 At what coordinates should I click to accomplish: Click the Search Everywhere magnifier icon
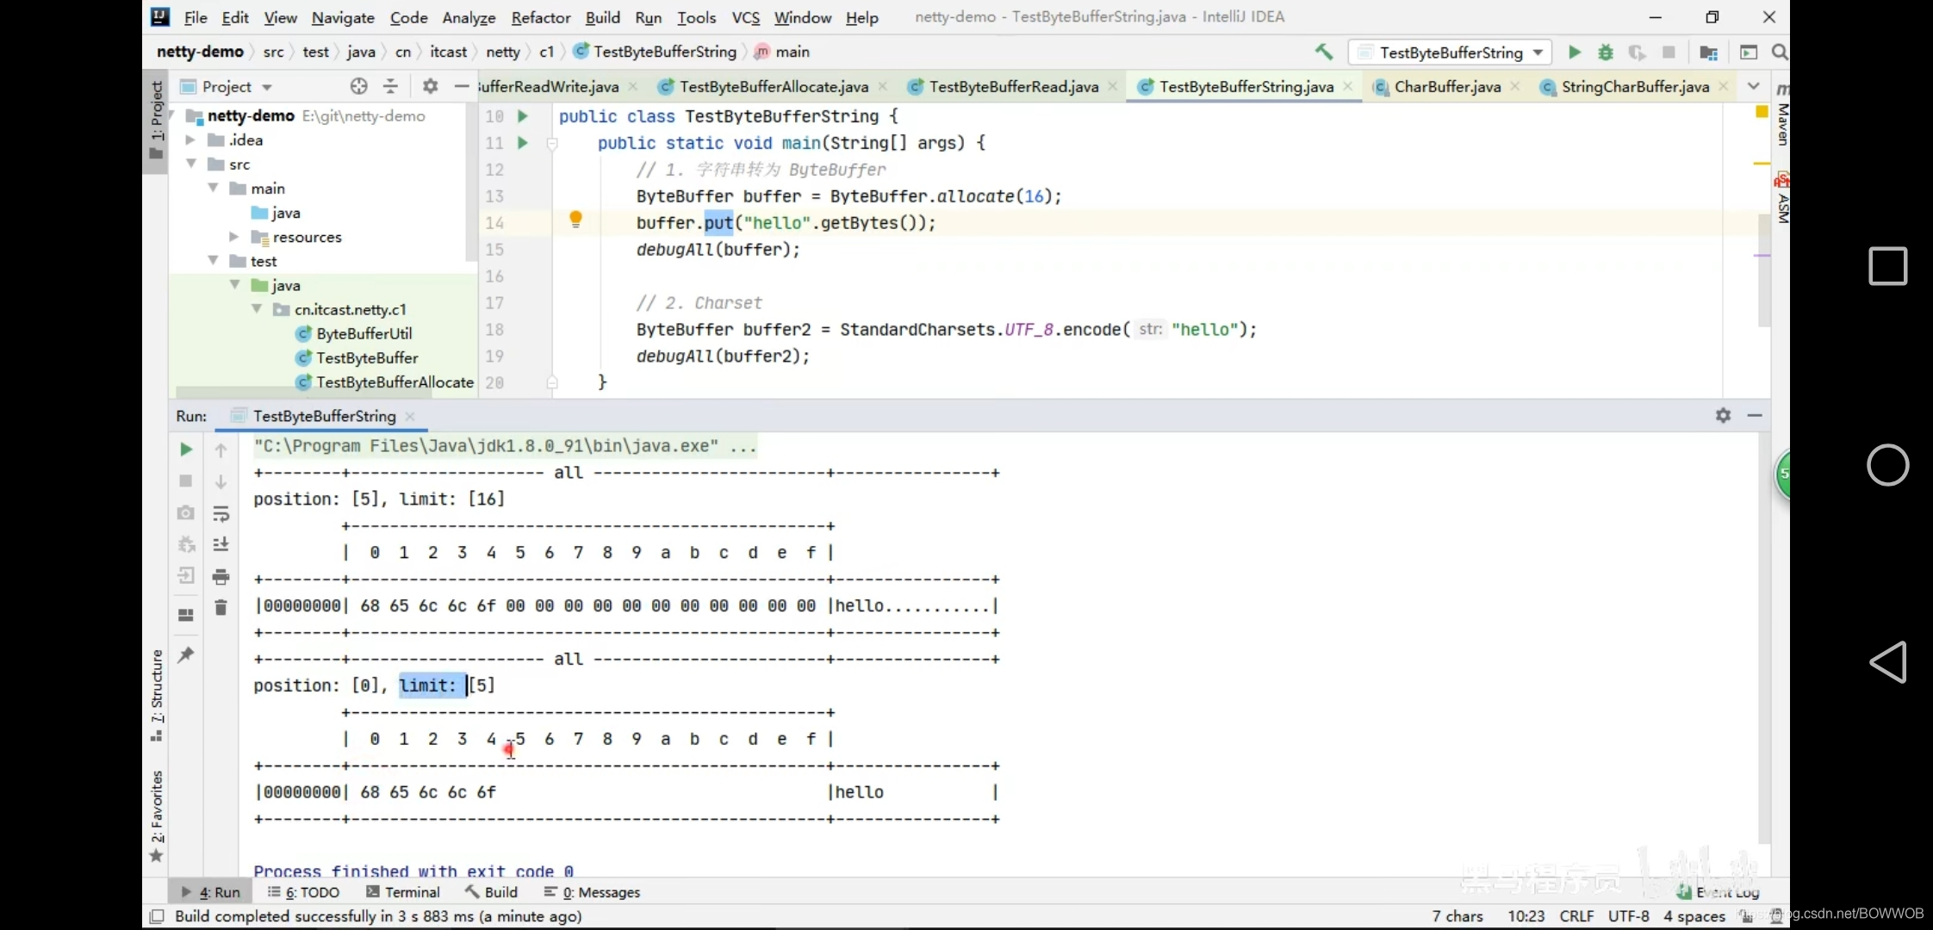pyautogui.click(x=1779, y=53)
